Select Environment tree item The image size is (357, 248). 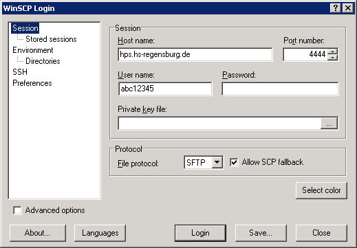pyautogui.click(x=33, y=50)
